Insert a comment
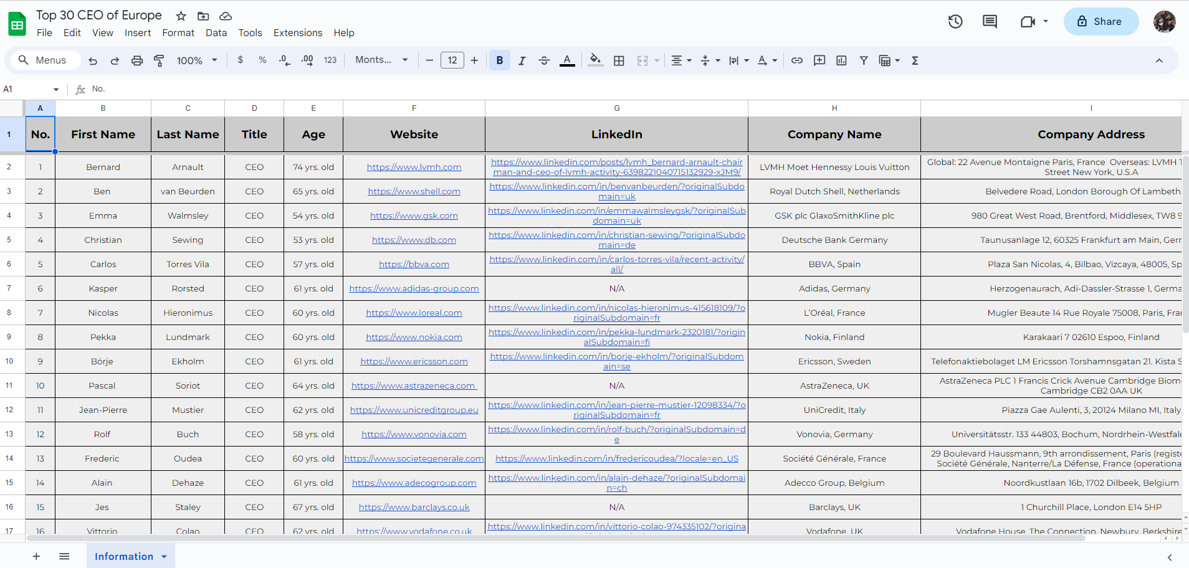Viewport: 1189px width, 568px height. [819, 60]
